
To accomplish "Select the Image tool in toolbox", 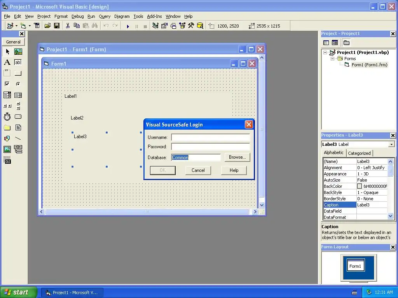I will 7,149.
